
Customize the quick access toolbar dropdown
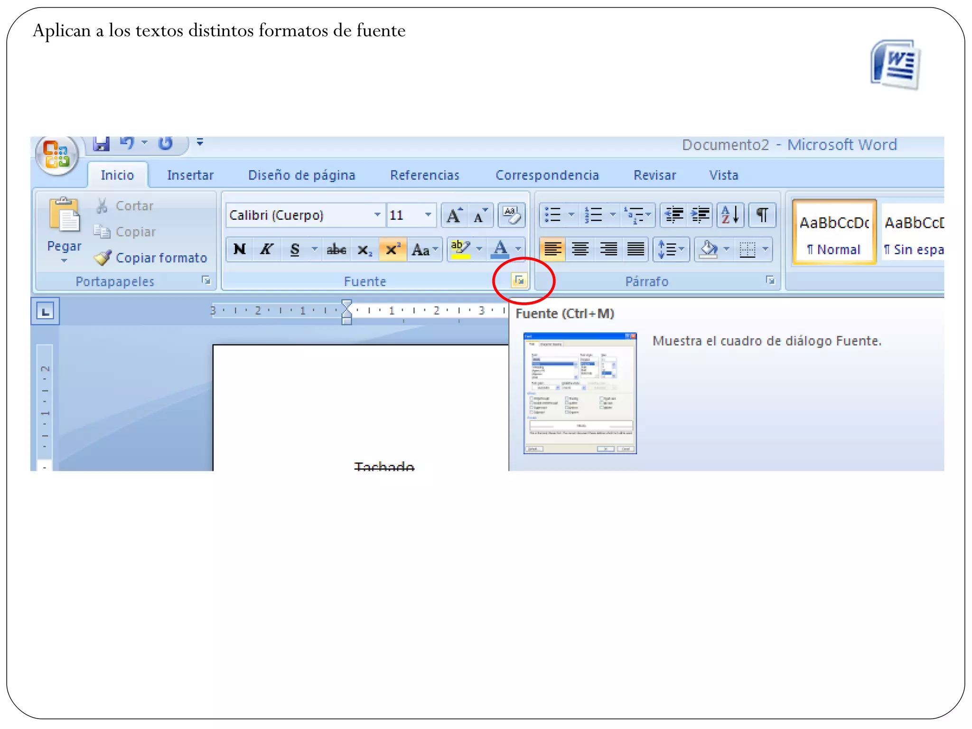click(200, 142)
